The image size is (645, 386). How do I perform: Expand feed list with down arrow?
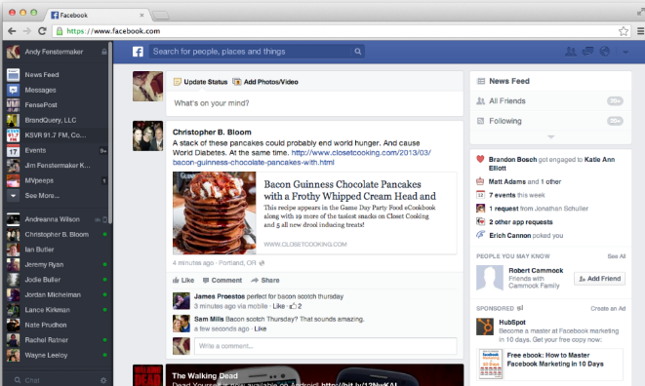550,136
